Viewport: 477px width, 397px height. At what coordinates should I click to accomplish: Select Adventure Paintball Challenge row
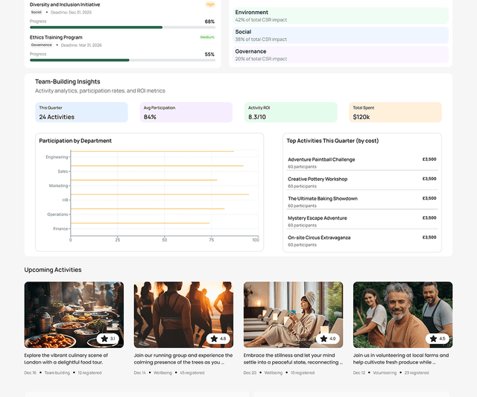362,162
